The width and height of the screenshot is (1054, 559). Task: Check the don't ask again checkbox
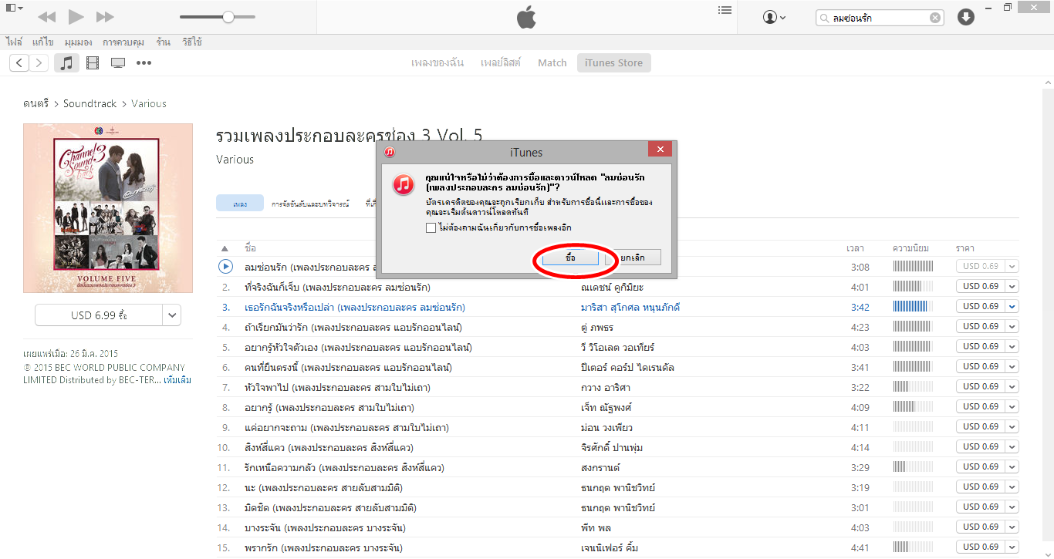click(x=431, y=227)
